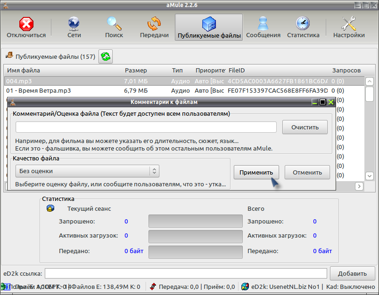Click the Очистить button
This screenshot has height=295, width=379.
[x=305, y=127]
